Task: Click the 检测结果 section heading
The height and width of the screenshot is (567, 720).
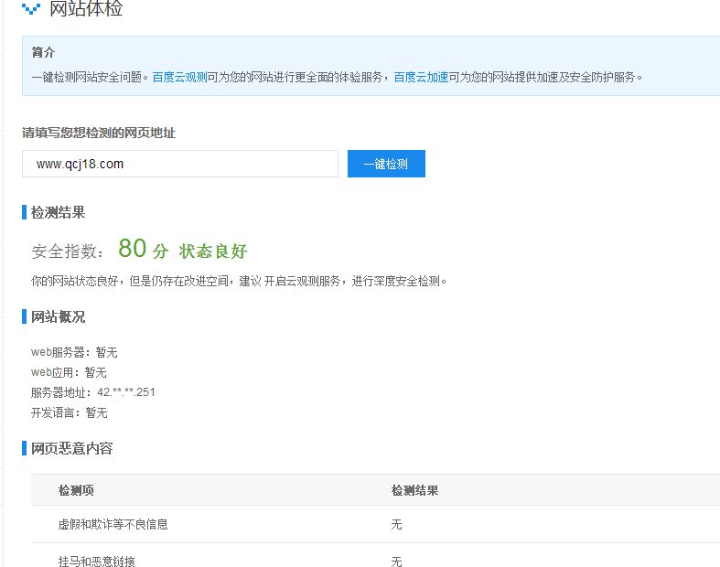Action: (59, 212)
